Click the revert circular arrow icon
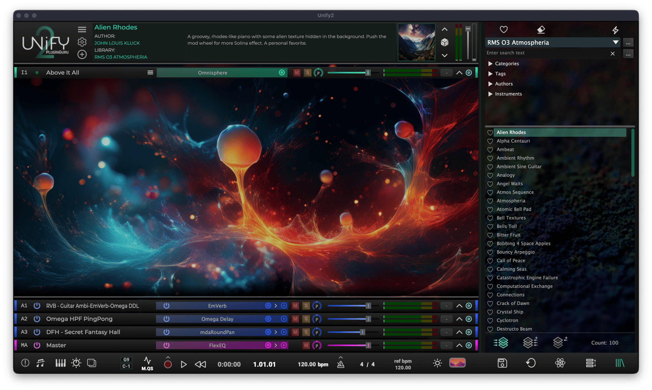Screen dimensions: 652x390 pyautogui.click(x=531, y=363)
